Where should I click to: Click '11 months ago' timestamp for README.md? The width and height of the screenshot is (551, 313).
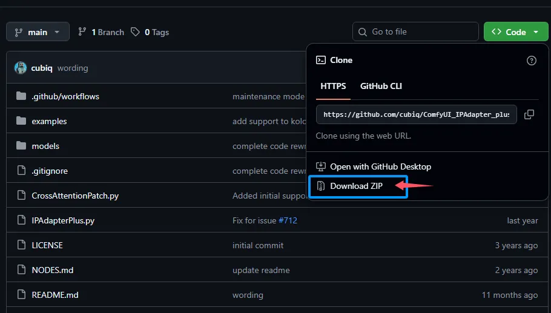(510, 295)
